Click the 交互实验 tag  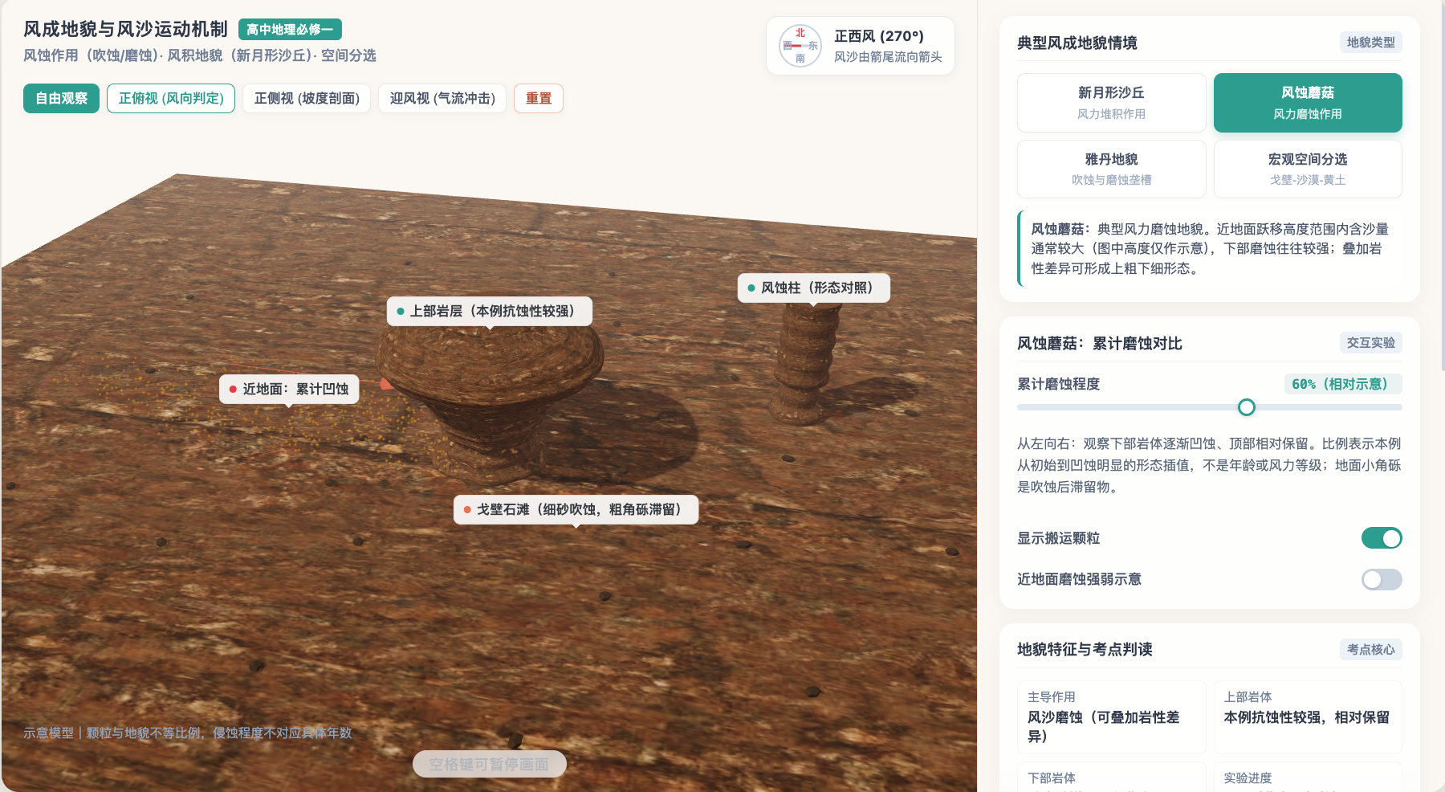point(1370,343)
